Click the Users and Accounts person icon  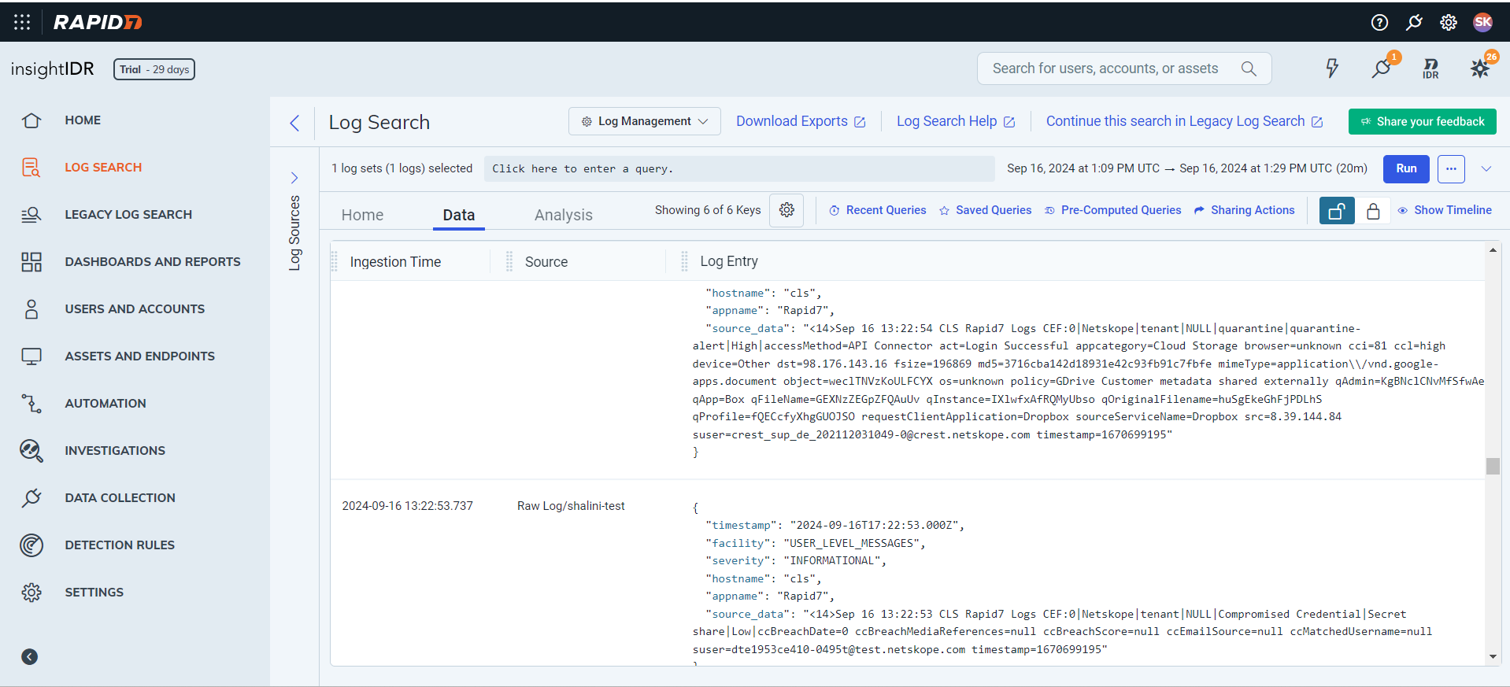coord(31,309)
